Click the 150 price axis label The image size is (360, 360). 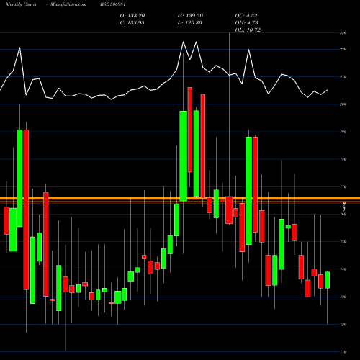(x=343, y=242)
